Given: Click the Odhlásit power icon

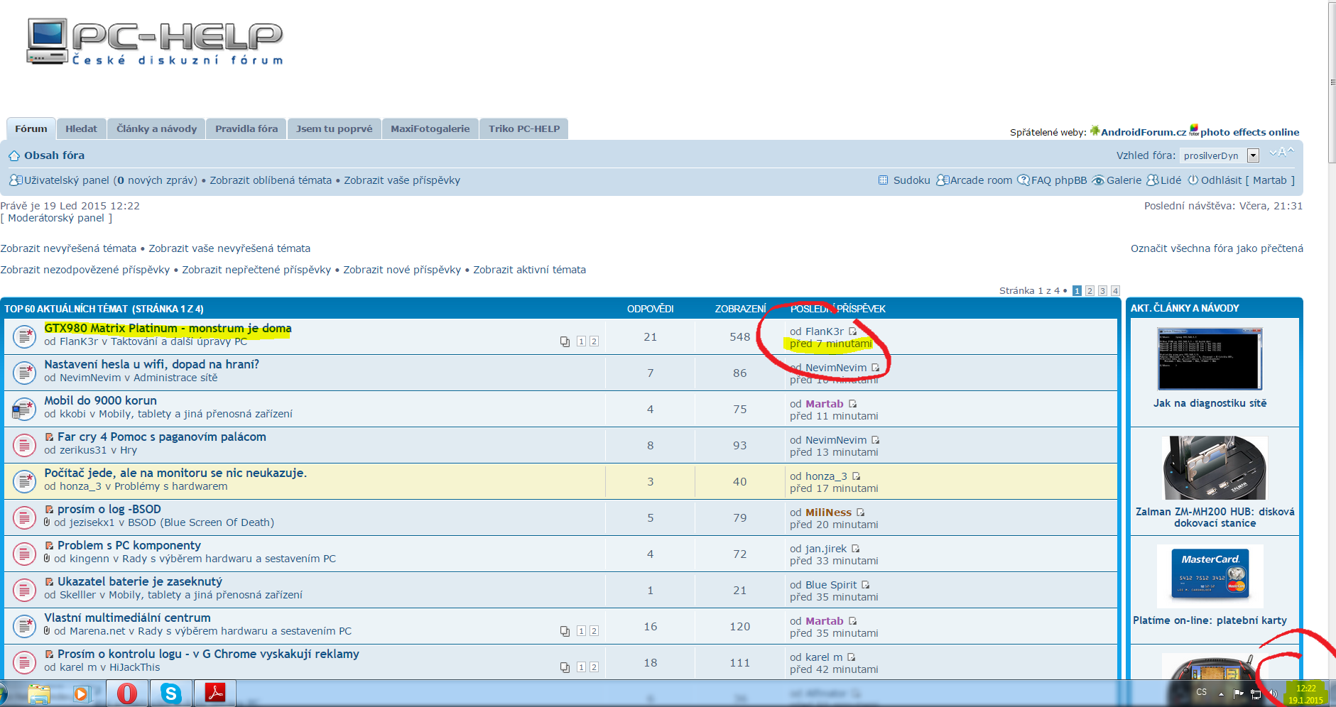Looking at the screenshot, I should point(1193,180).
